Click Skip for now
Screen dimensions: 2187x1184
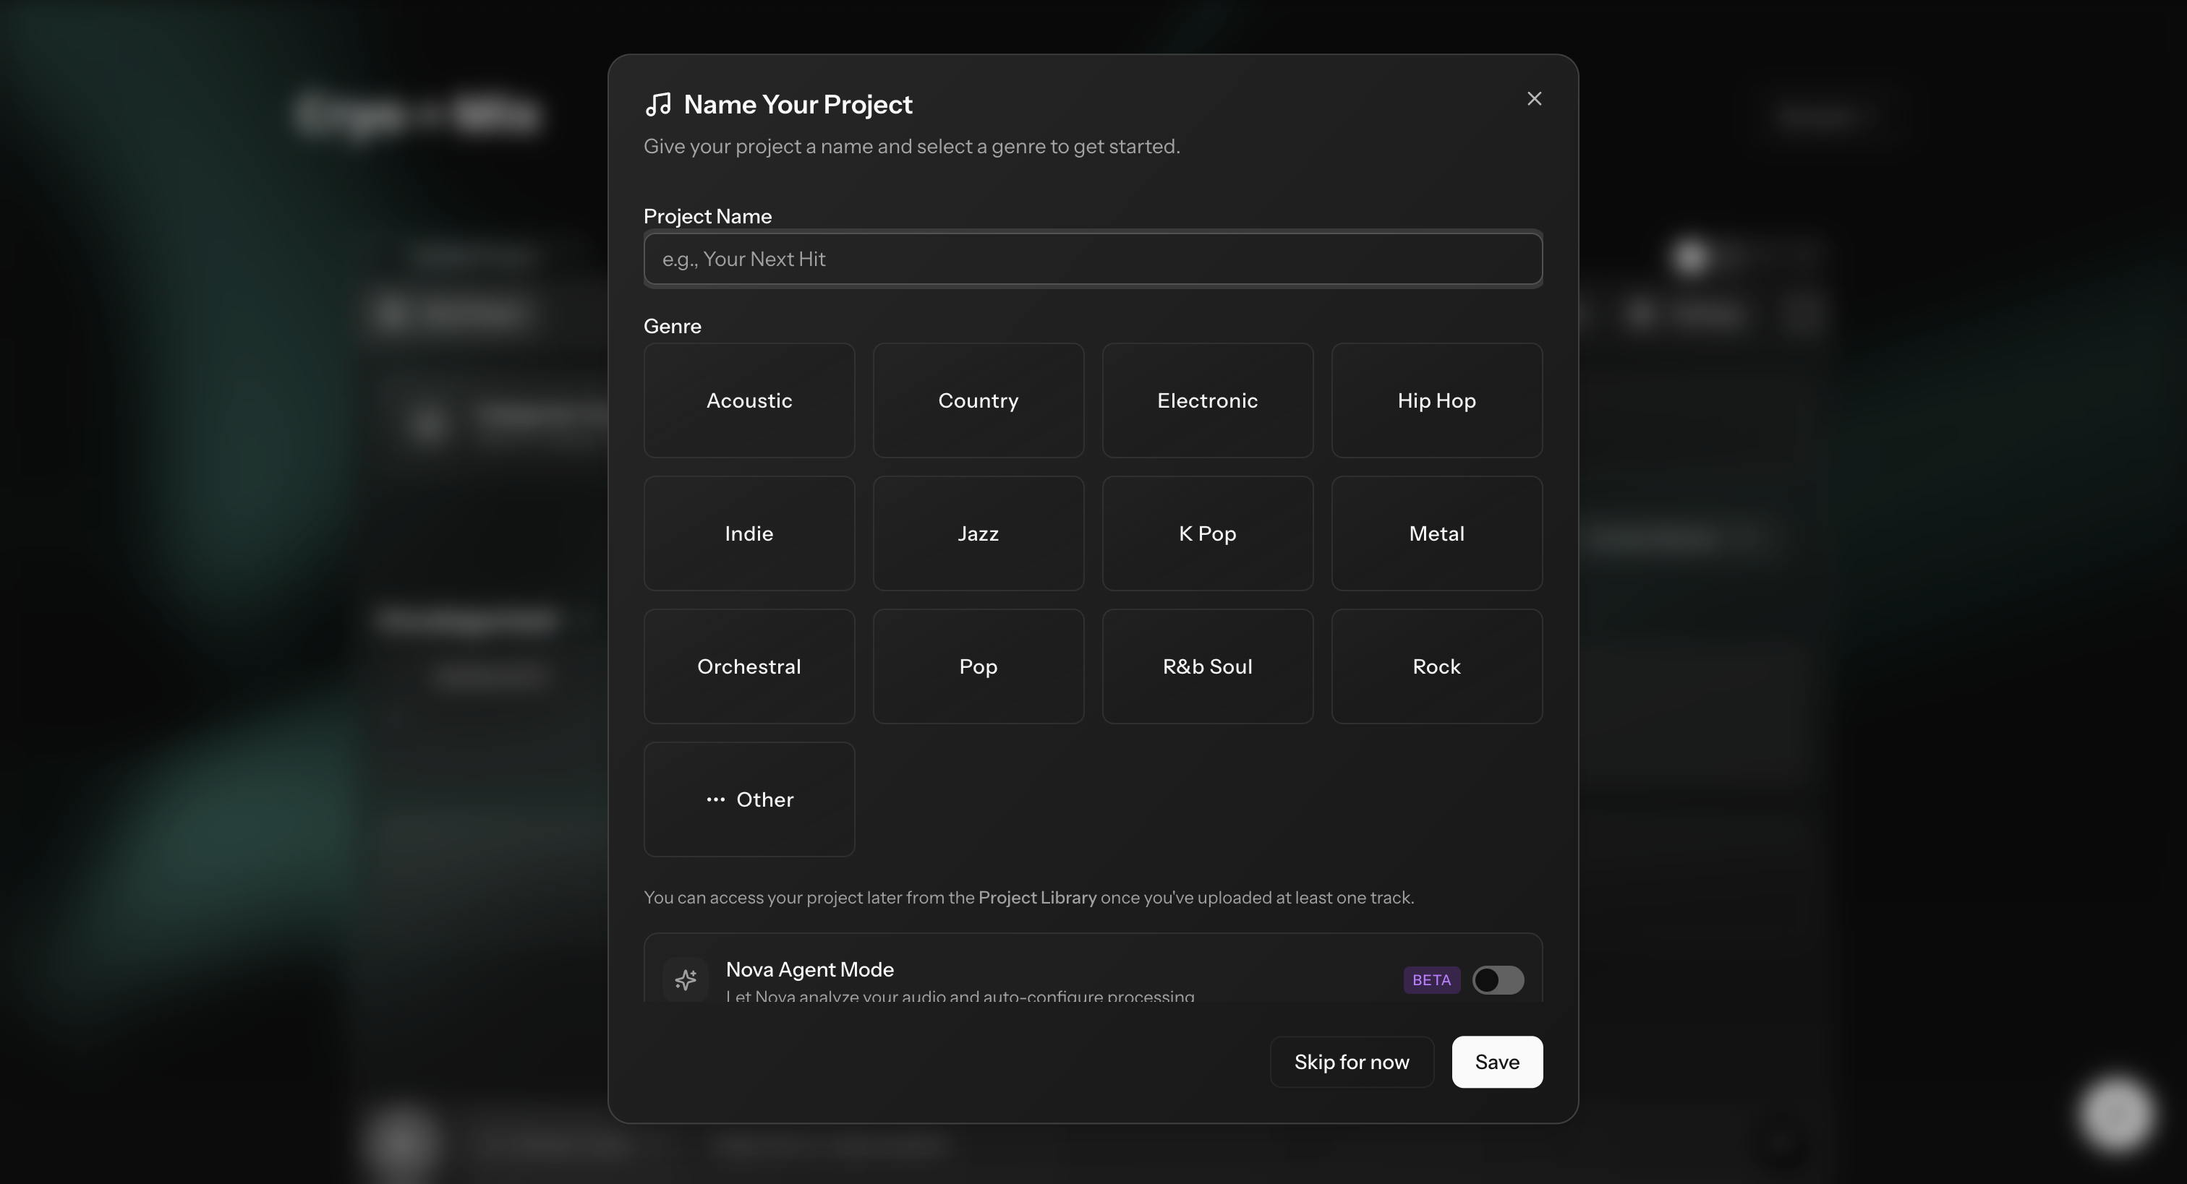click(1351, 1062)
